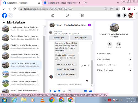Share this page icon in address bar
Viewport: 138px width, 103px height.
[x=112, y=9]
